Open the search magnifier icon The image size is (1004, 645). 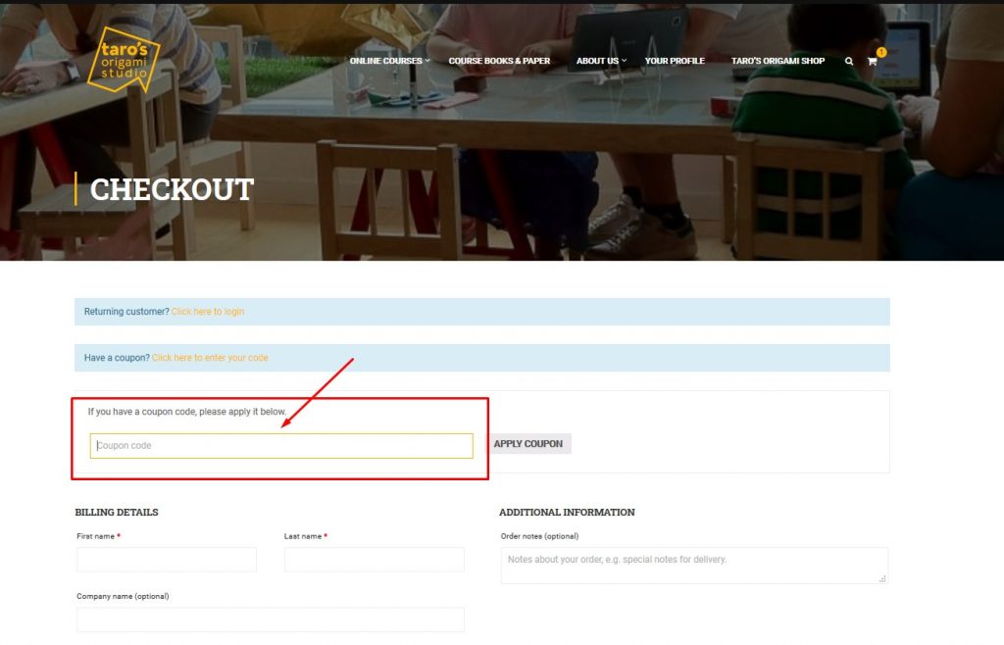click(849, 61)
